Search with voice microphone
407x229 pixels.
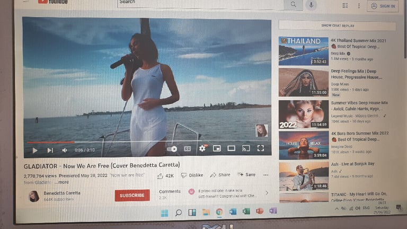(x=311, y=5)
